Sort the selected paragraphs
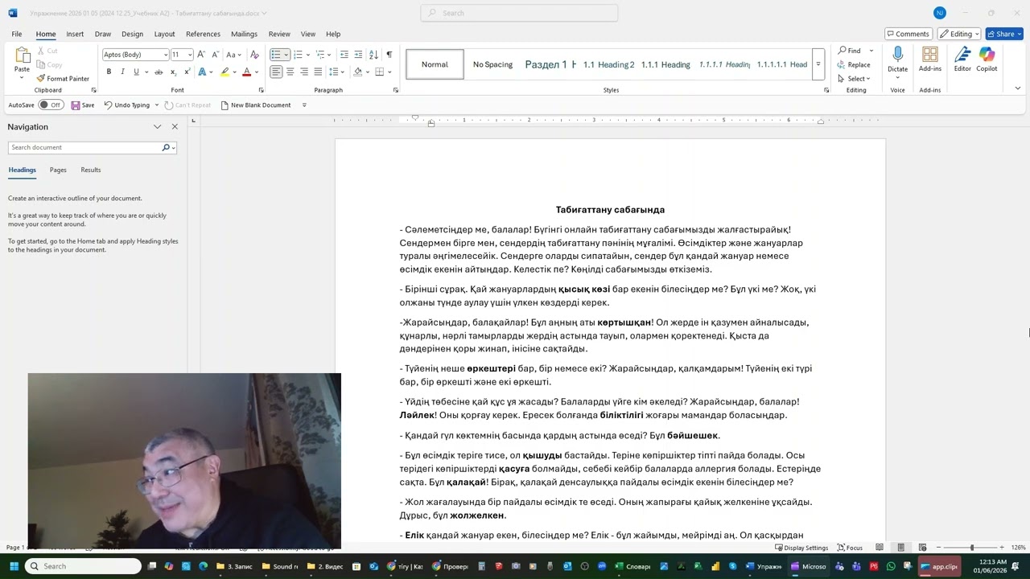 (373, 55)
